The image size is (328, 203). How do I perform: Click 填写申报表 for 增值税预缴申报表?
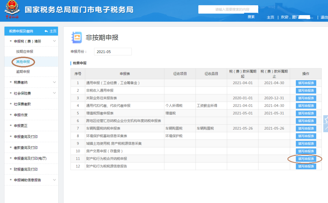tap(306, 113)
